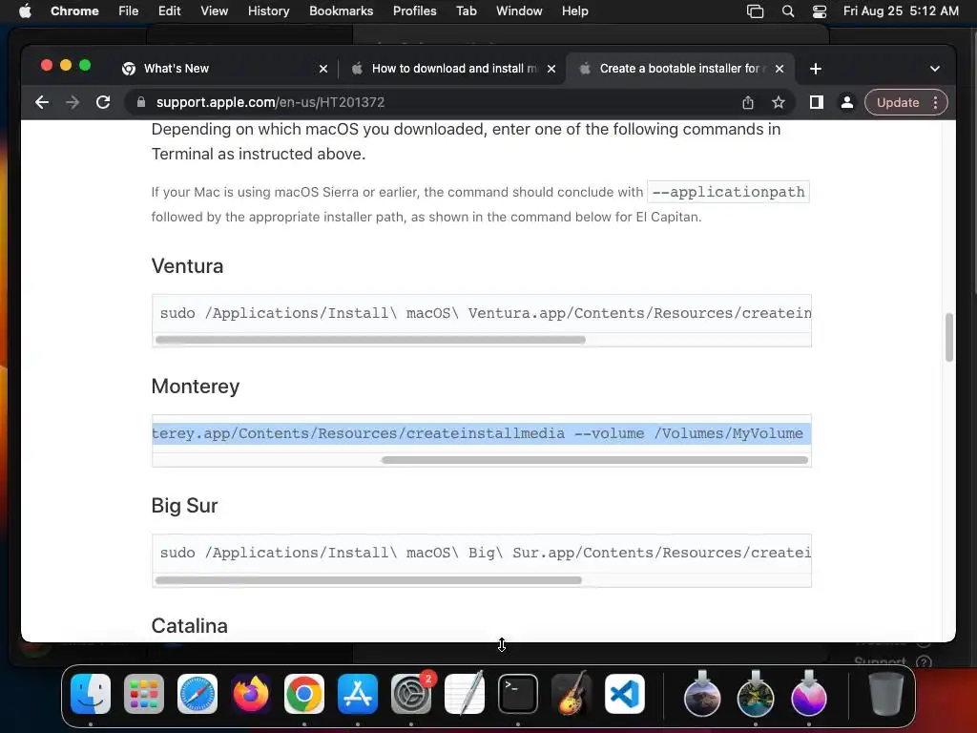Click the Catalina heading
This screenshot has height=733, width=977.
coord(190,626)
